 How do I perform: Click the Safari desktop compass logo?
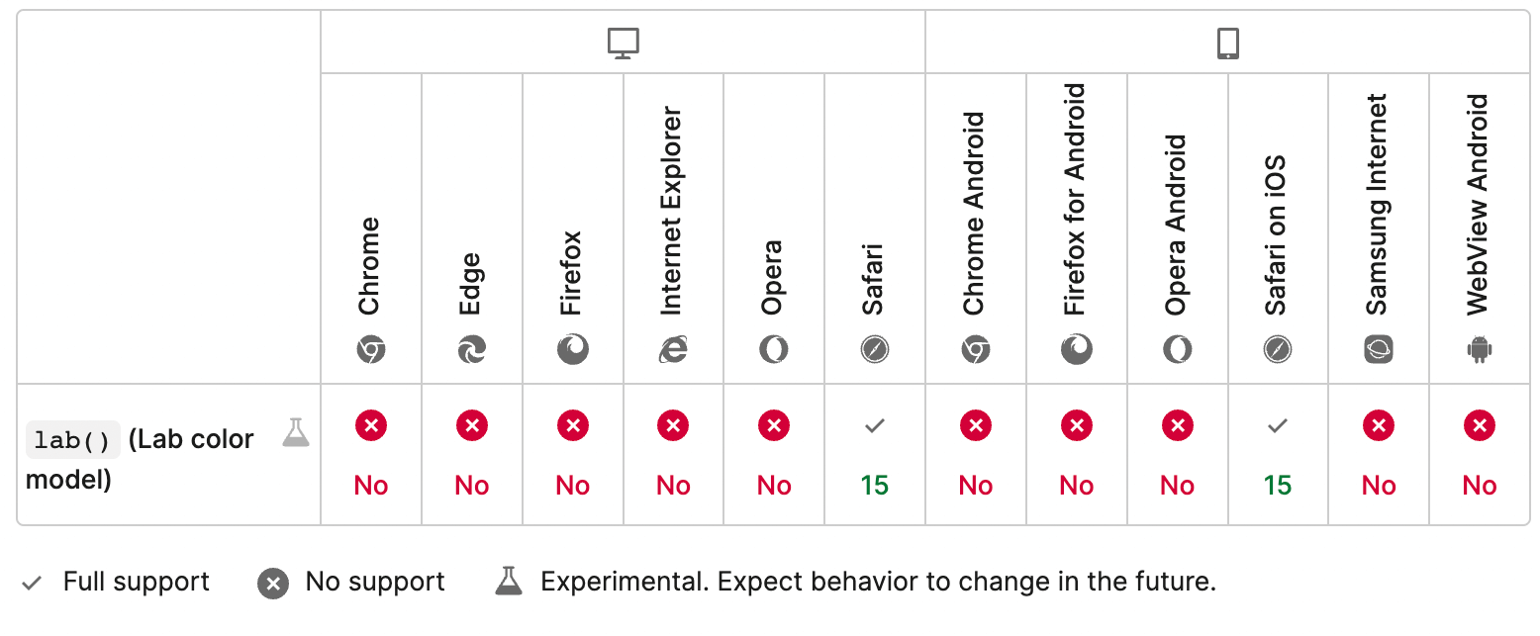pos(875,349)
